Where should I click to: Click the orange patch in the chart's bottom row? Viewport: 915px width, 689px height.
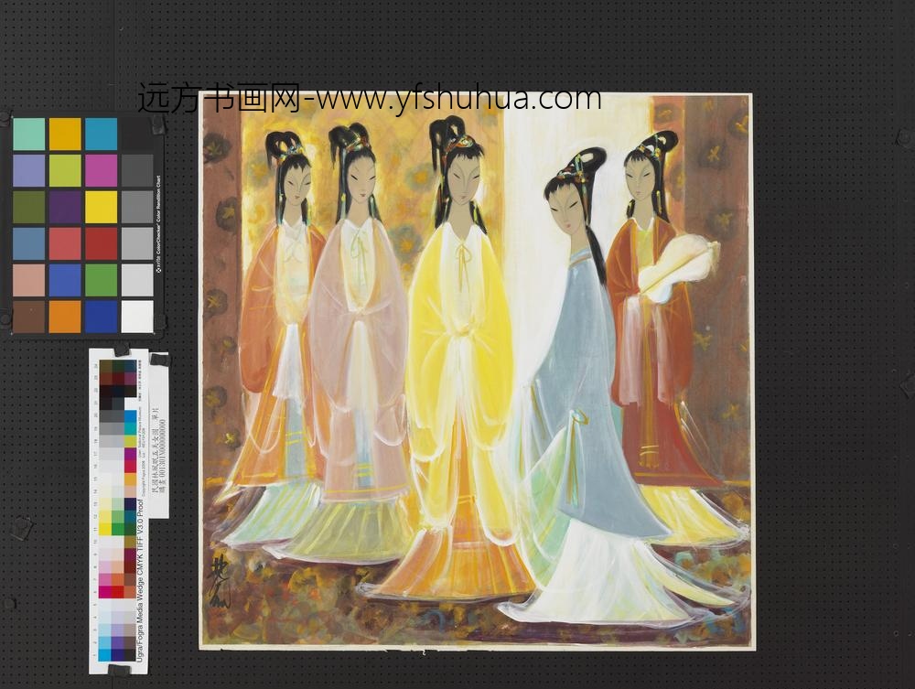point(65,316)
